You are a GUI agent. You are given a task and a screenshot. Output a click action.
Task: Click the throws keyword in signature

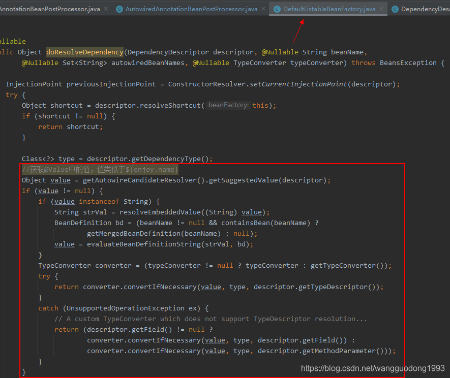point(364,62)
